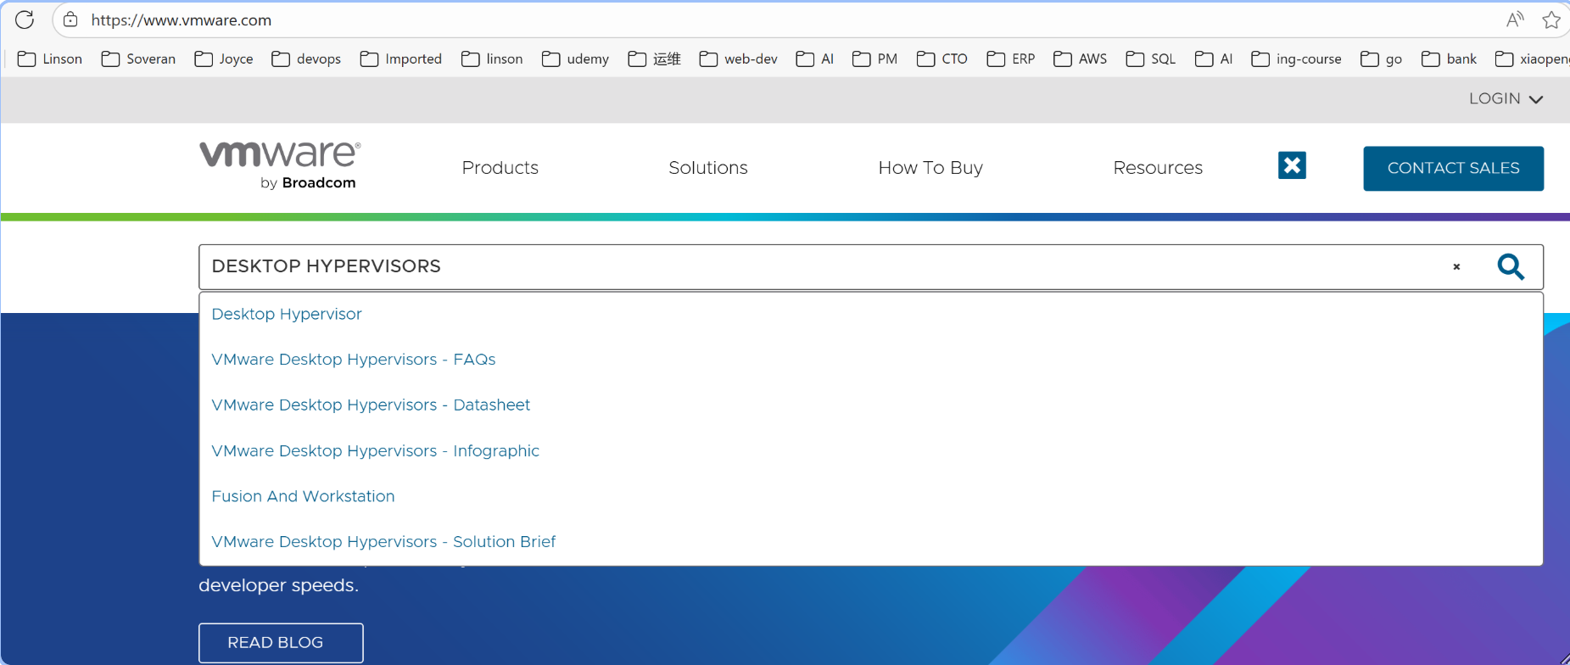Screen dimensions: 1570x665
Task: Click the VMware by Broadcom logo
Action: pyautogui.click(x=280, y=165)
